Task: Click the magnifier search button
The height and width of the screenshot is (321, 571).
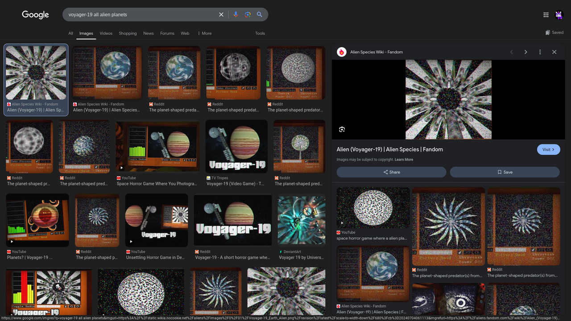Action: tap(259, 15)
